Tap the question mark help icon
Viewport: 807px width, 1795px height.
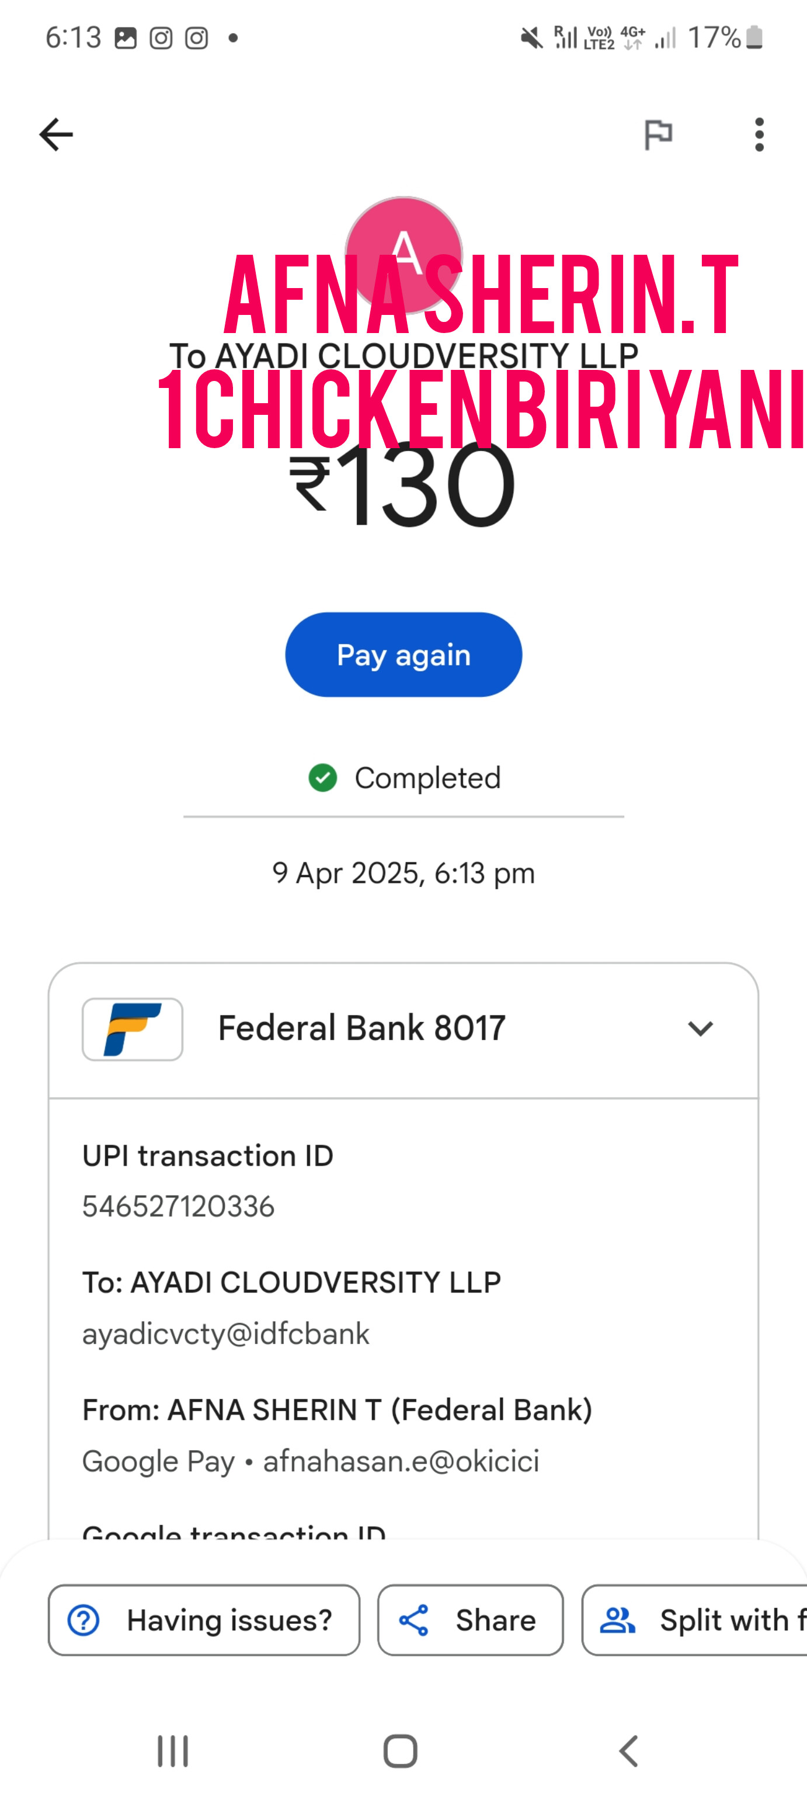coord(84,1620)
